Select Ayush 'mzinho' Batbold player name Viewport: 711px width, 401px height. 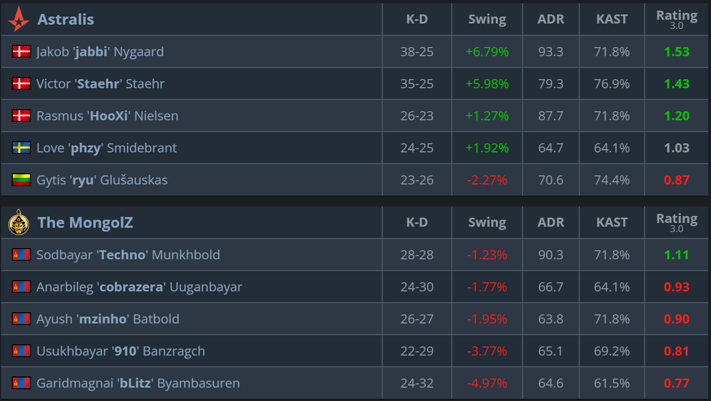pyautogui.click(x=108, y=319)
